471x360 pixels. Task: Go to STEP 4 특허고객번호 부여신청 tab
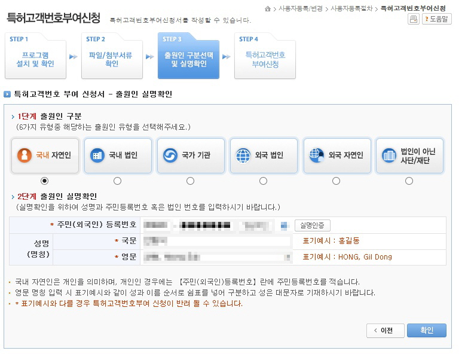click(265, 56)
